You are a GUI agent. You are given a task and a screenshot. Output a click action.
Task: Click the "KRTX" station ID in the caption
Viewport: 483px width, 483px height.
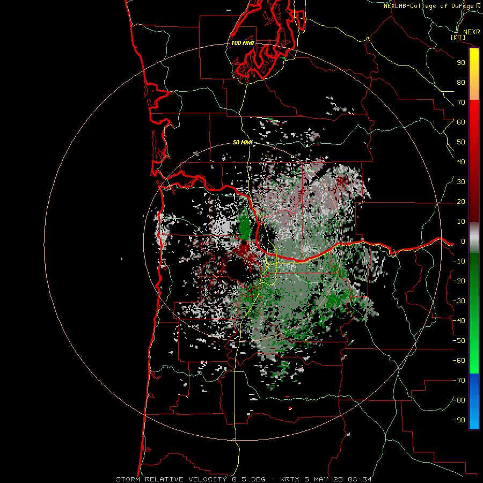(290, 479)
